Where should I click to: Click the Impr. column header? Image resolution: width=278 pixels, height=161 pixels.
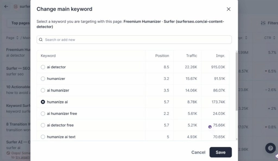pos(220,56)
